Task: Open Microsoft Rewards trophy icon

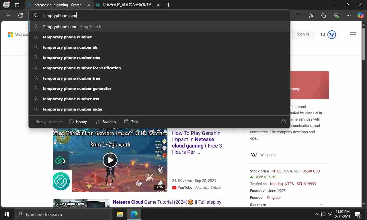Action: coord(332,35)
